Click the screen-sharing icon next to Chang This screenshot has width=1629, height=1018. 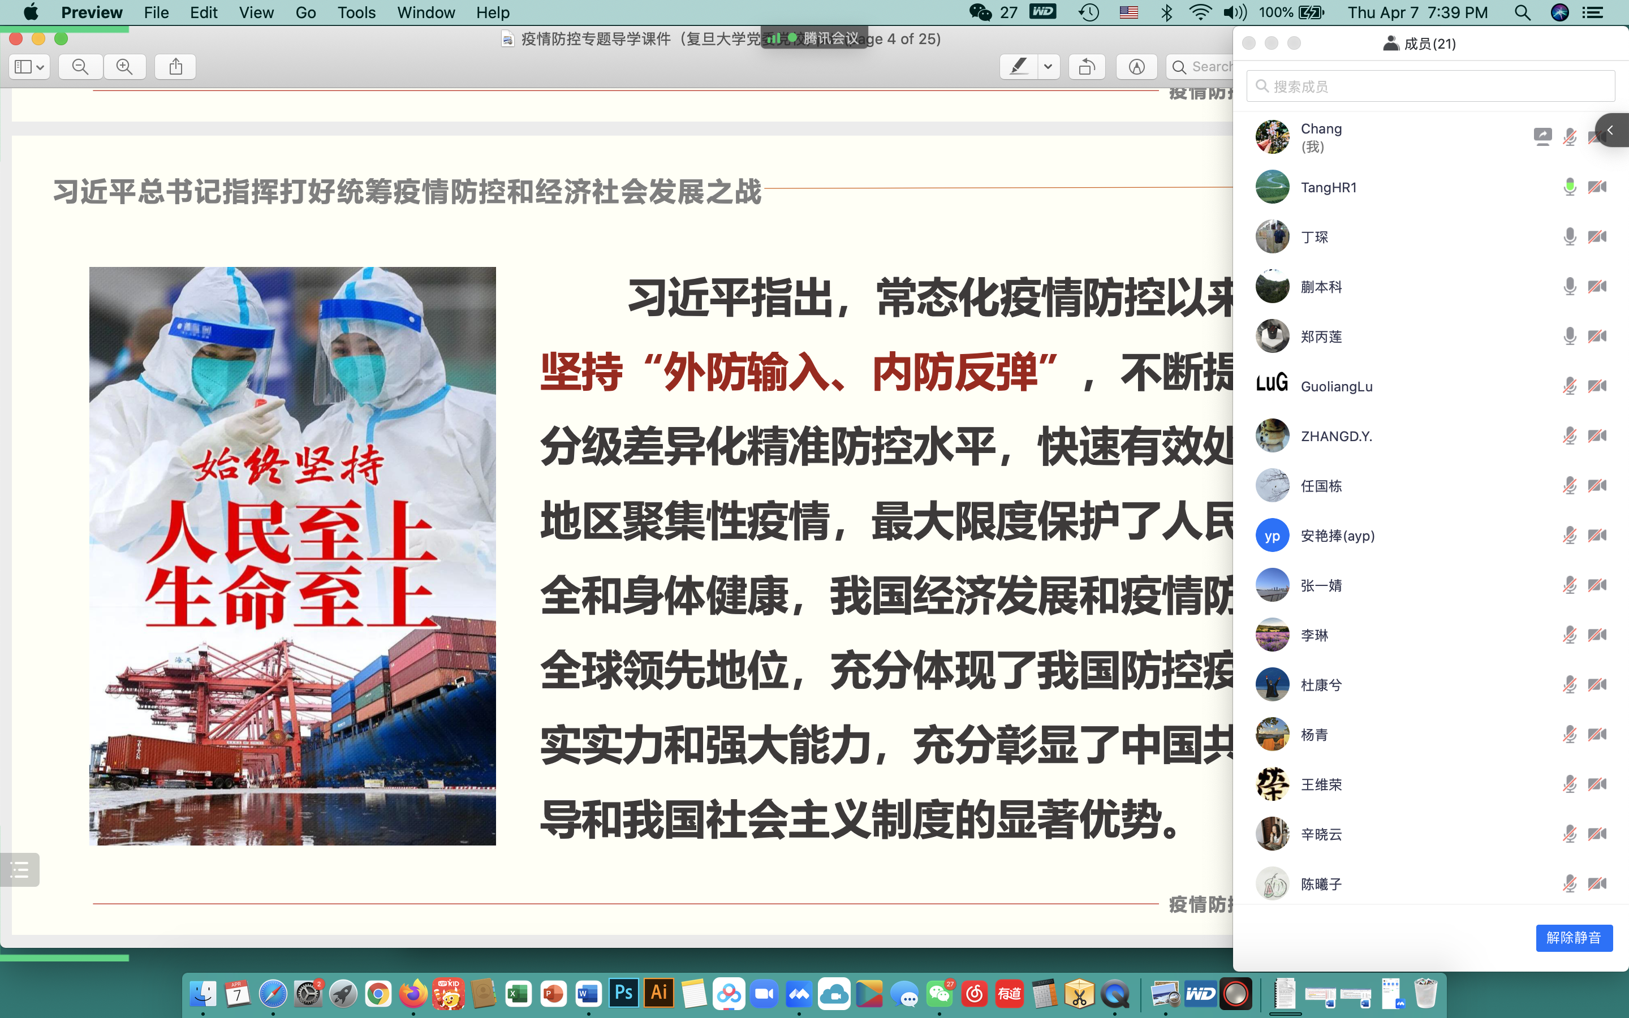click(x=1543, y=137)
